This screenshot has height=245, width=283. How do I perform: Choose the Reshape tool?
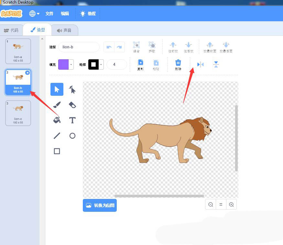pyautogui.click(x=72, y=89)
